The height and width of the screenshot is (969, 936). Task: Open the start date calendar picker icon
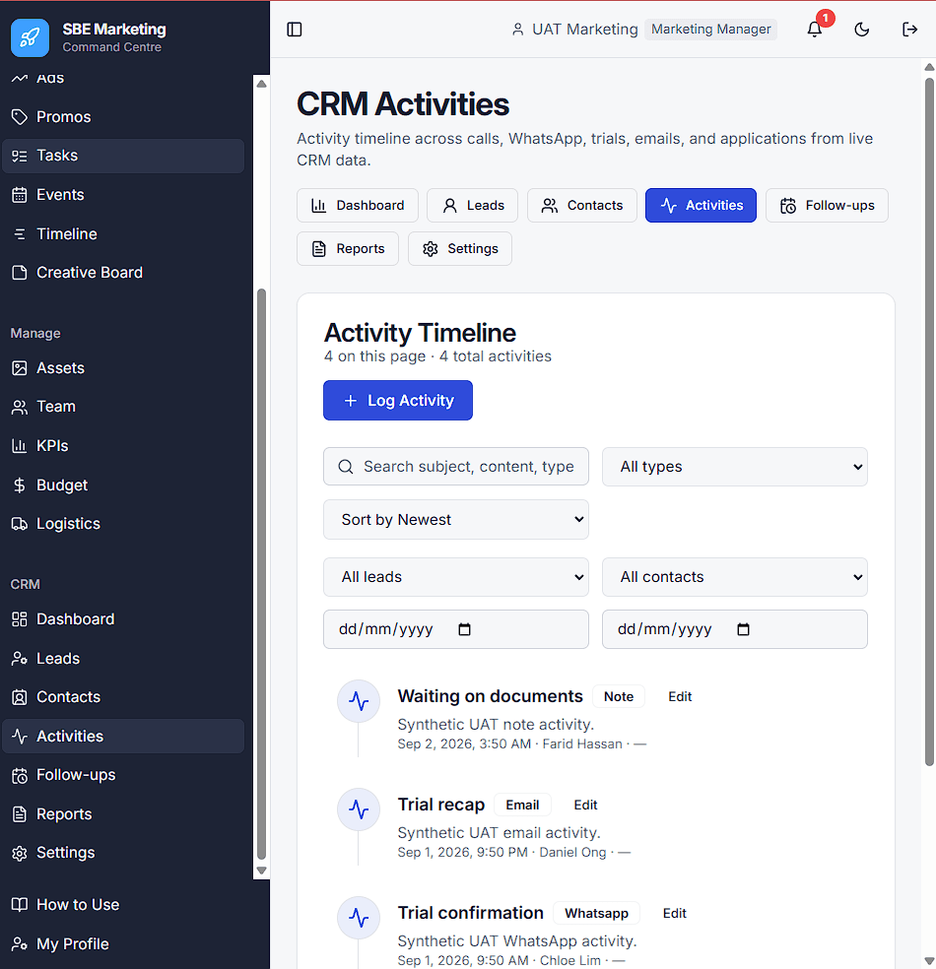click(x=464, y=629)
